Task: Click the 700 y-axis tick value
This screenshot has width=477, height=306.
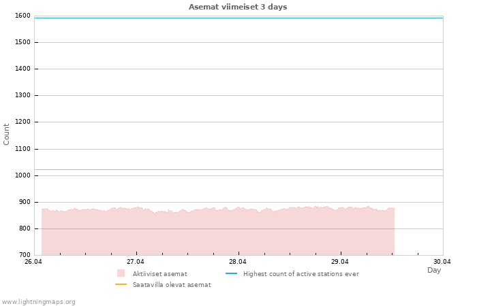Action: pos(24,255)
